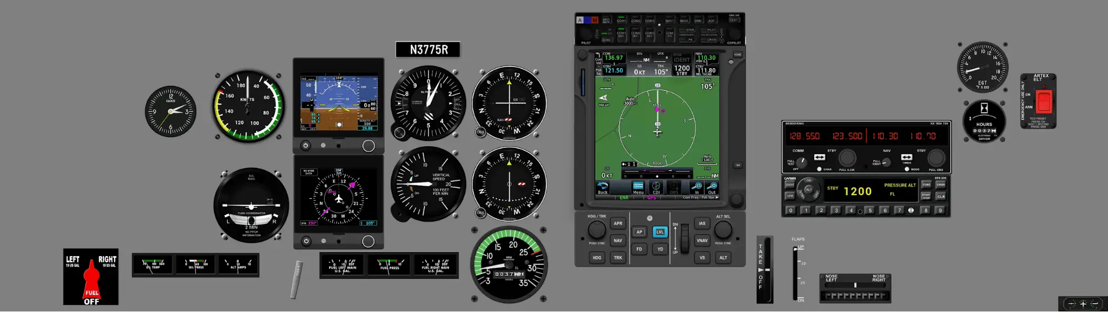Click the TRK track mode button
This screenshot has width=1108, height=312.
click(x=618, y=258)
